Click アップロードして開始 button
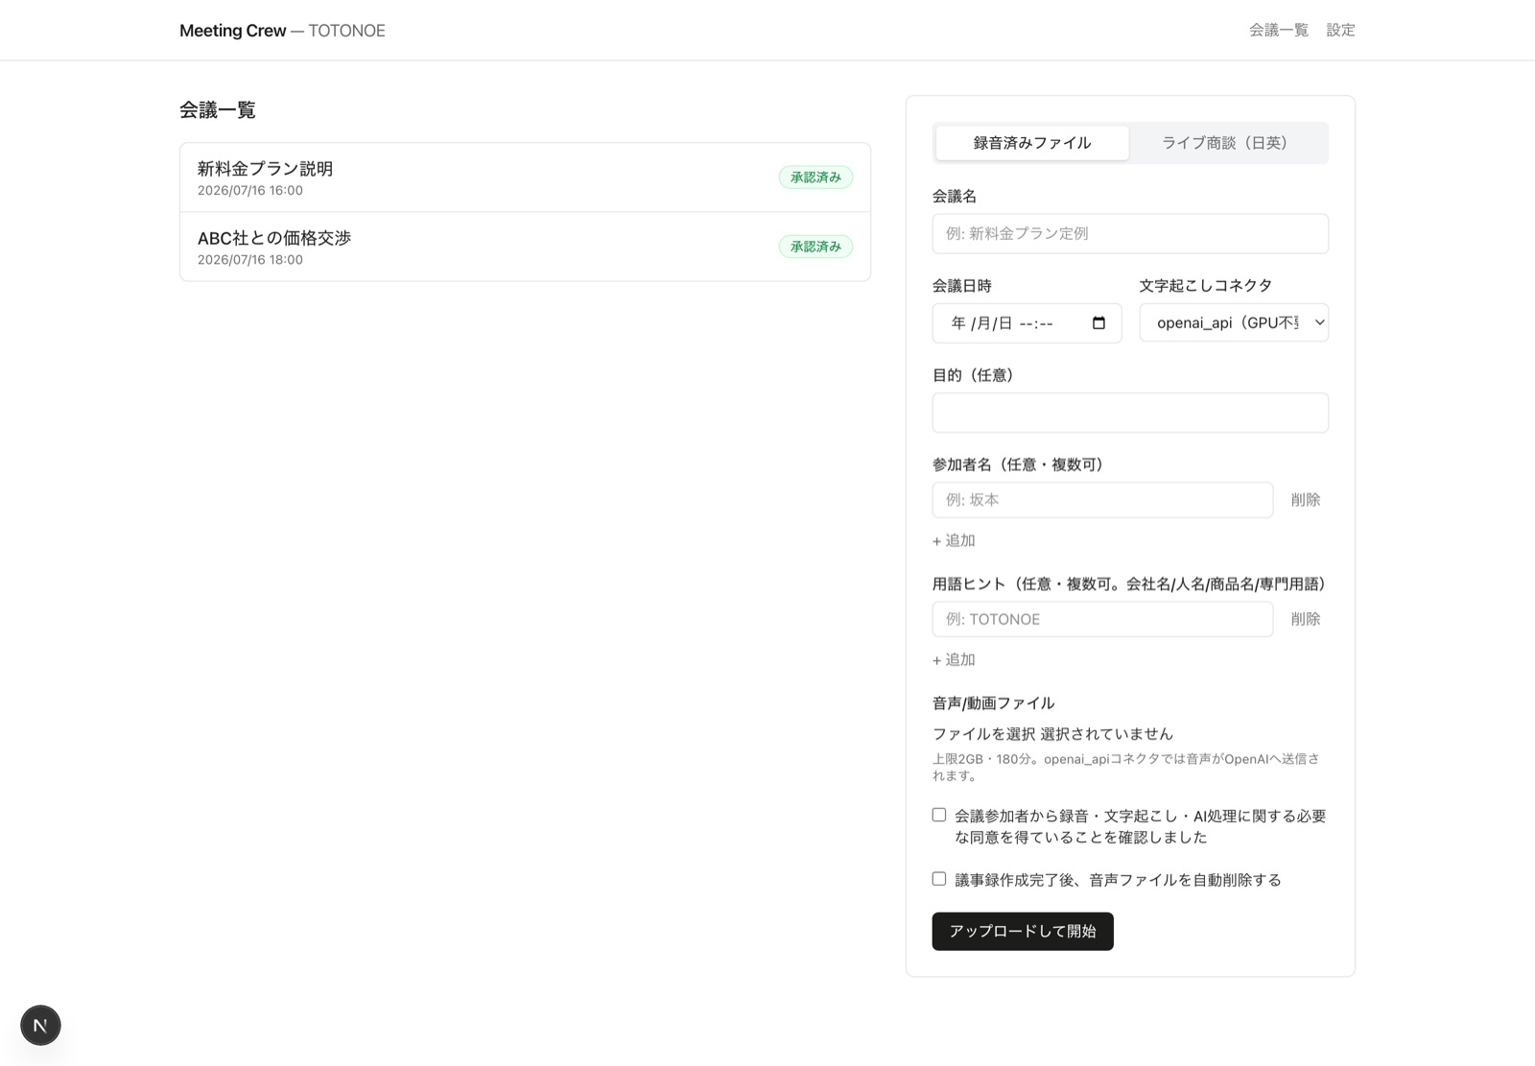This screenshot has width=1535, height=1066. click(x=1023, y=932)
